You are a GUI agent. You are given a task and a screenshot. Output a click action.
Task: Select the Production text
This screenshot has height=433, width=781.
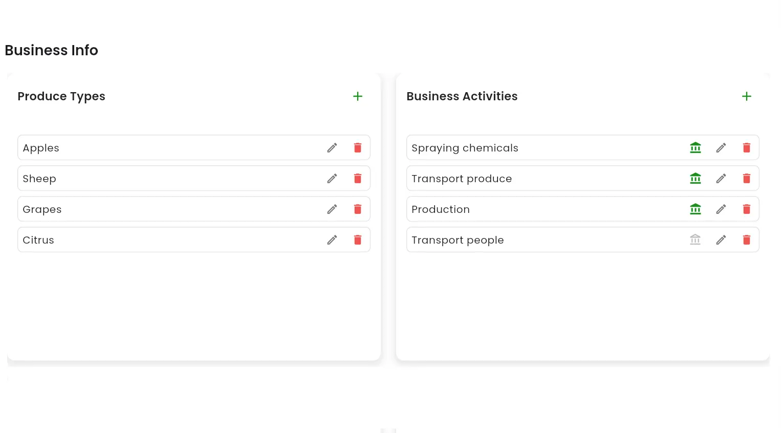coord(441,209)
